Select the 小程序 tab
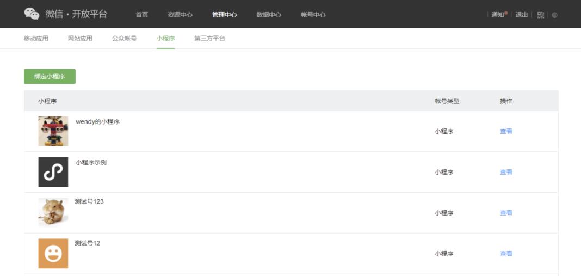The height and width of the screenshot is (276, 581). (165, 38)
